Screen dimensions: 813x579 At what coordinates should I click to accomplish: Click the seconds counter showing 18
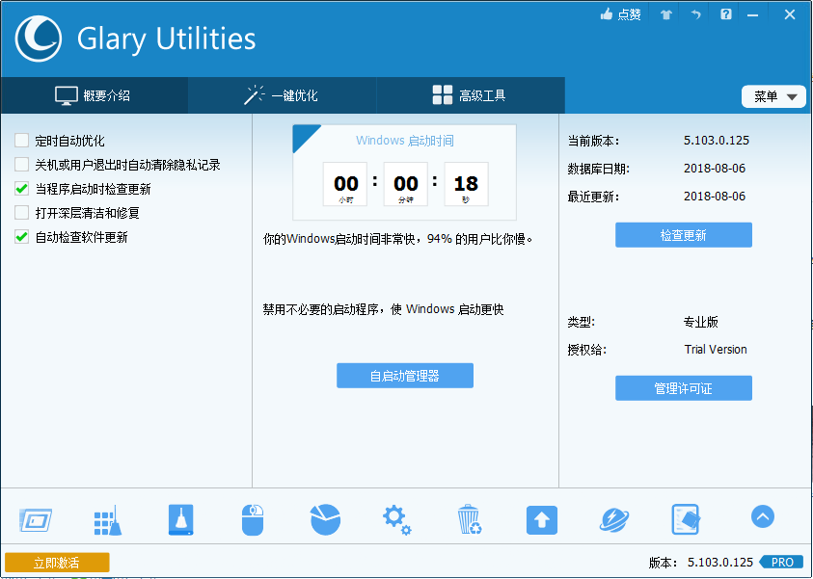pyautogui.click(x=466, y=184)
